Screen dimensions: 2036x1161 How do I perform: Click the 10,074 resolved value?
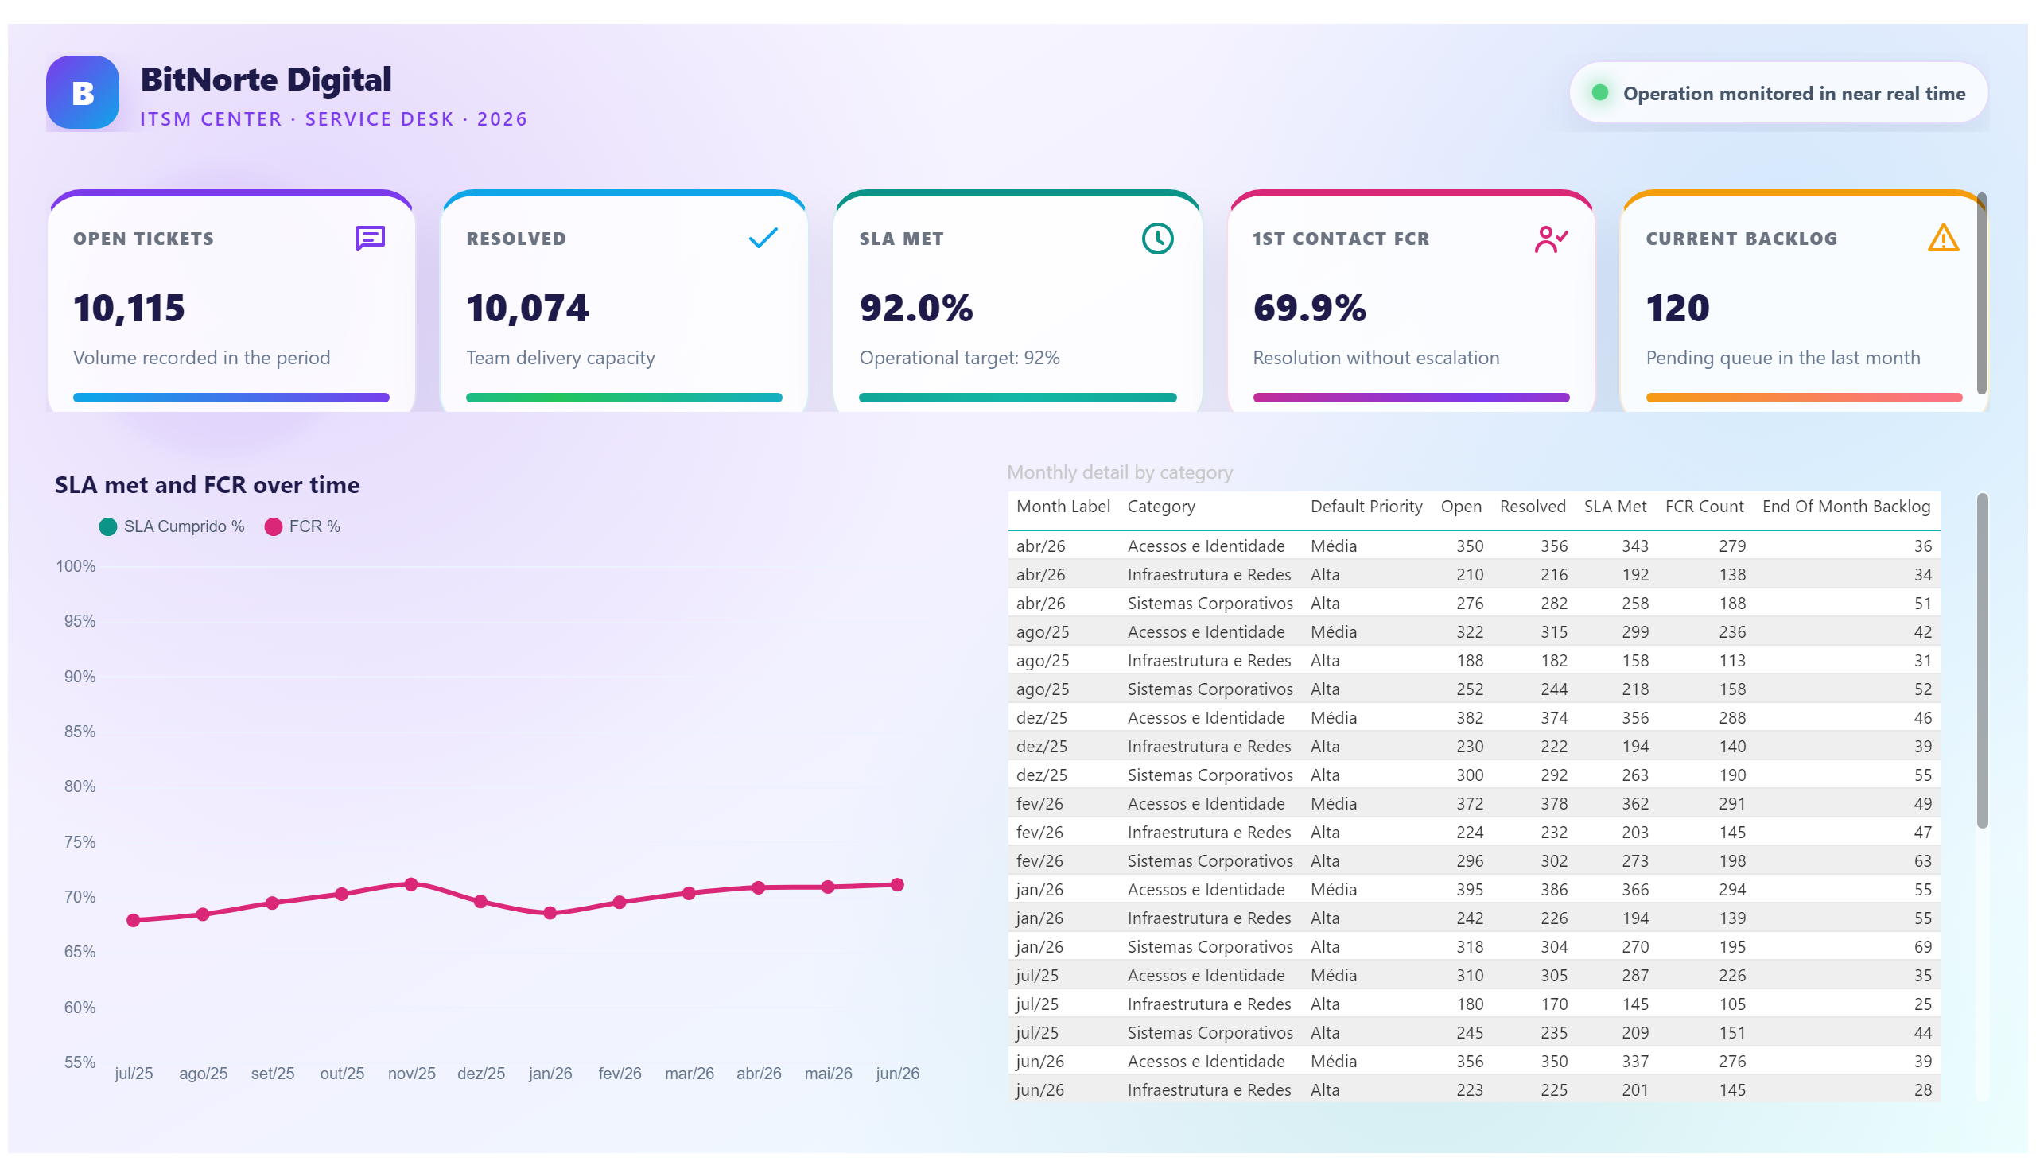(x=527, y=308)
